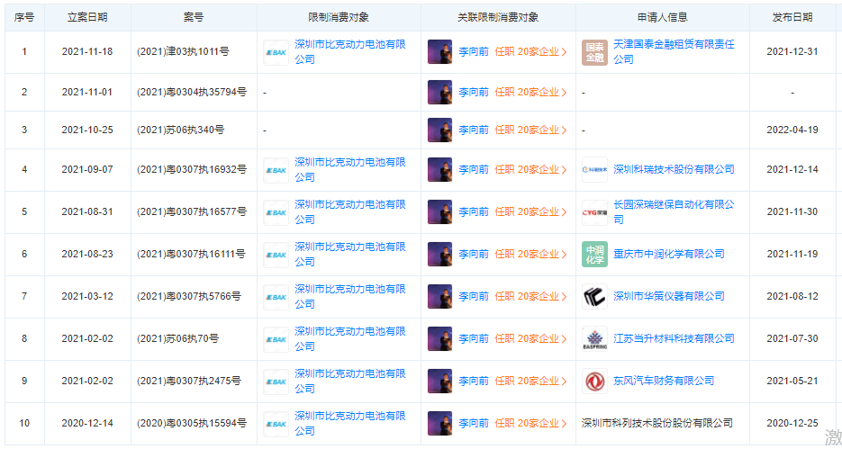
Task: Click 发布日期 column header
Action: (x=792, y=17)
